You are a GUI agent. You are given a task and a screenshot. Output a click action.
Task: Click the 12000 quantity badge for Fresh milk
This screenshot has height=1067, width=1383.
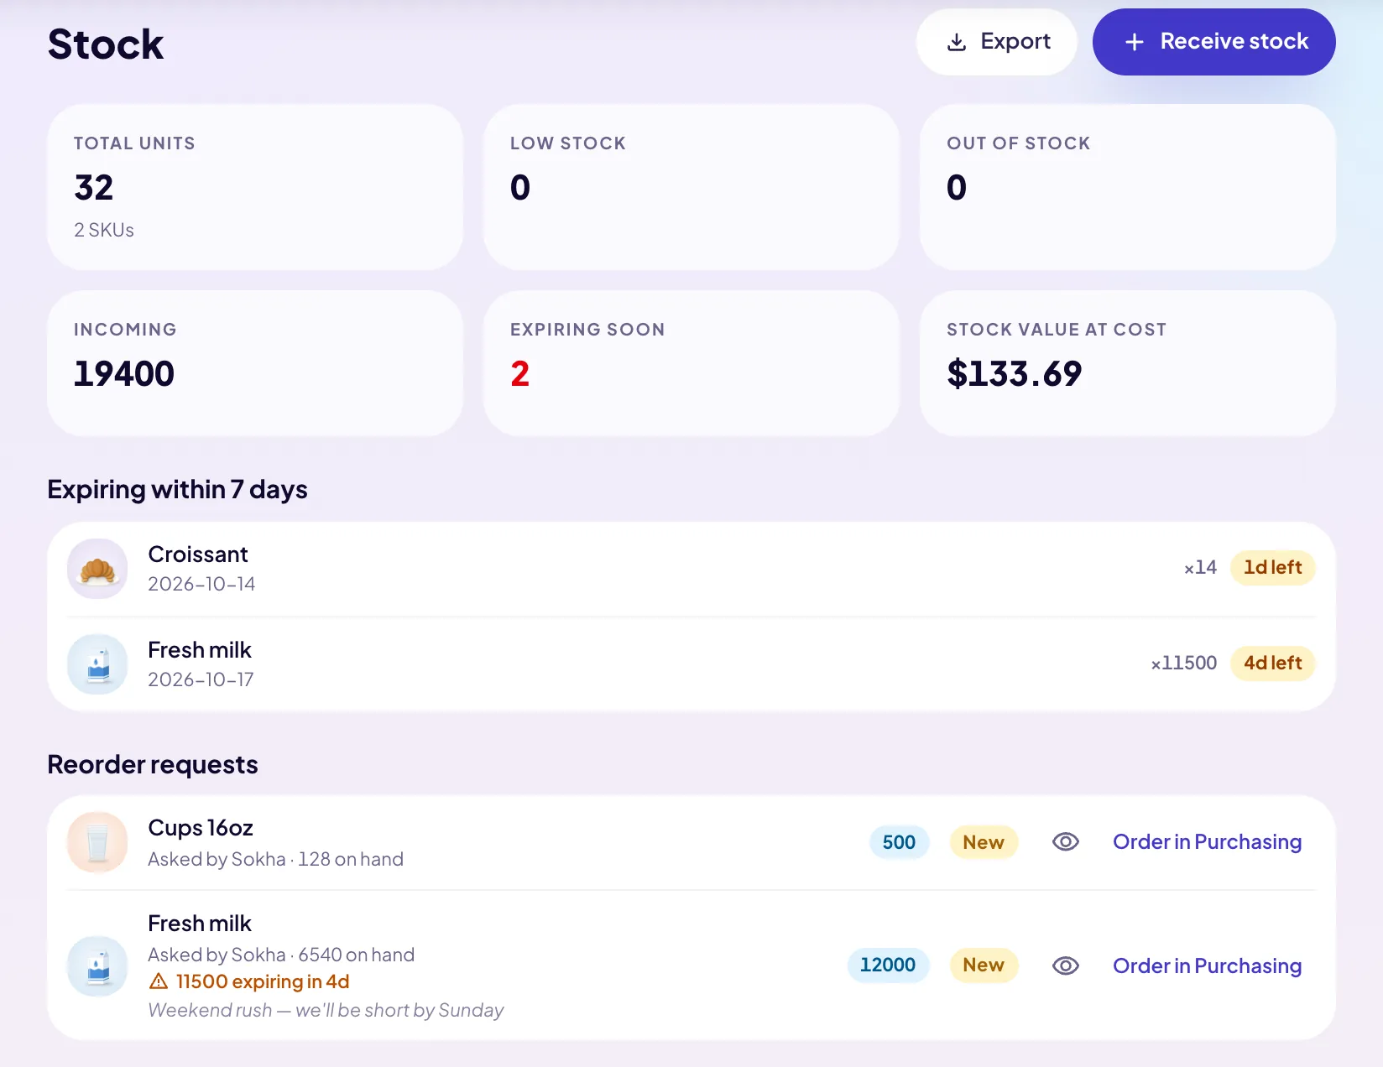(x=888, y=966)
